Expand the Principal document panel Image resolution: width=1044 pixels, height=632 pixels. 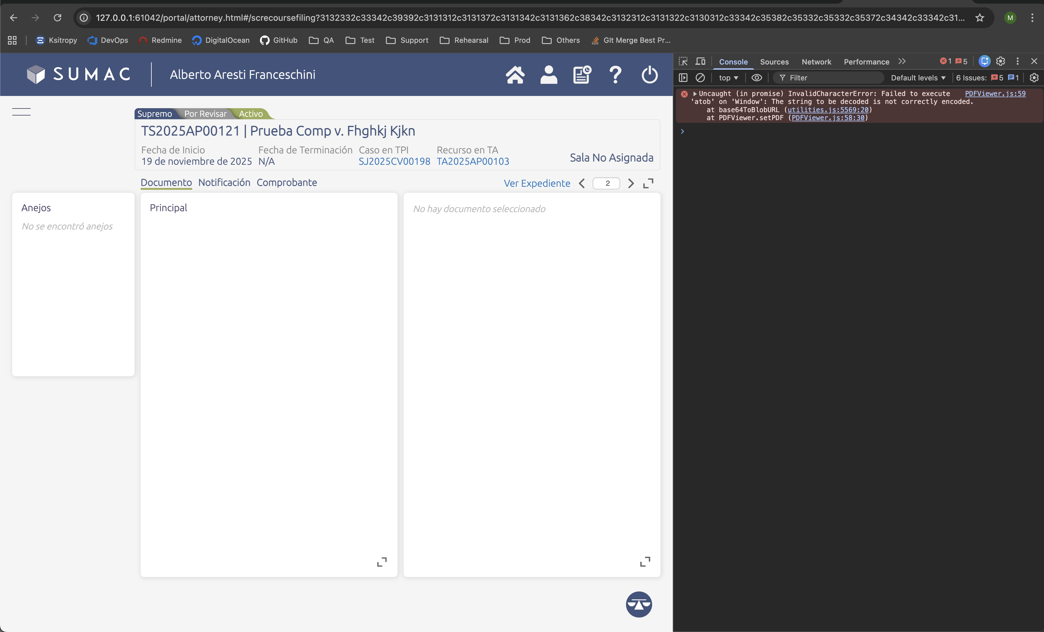tap(382, 562)
